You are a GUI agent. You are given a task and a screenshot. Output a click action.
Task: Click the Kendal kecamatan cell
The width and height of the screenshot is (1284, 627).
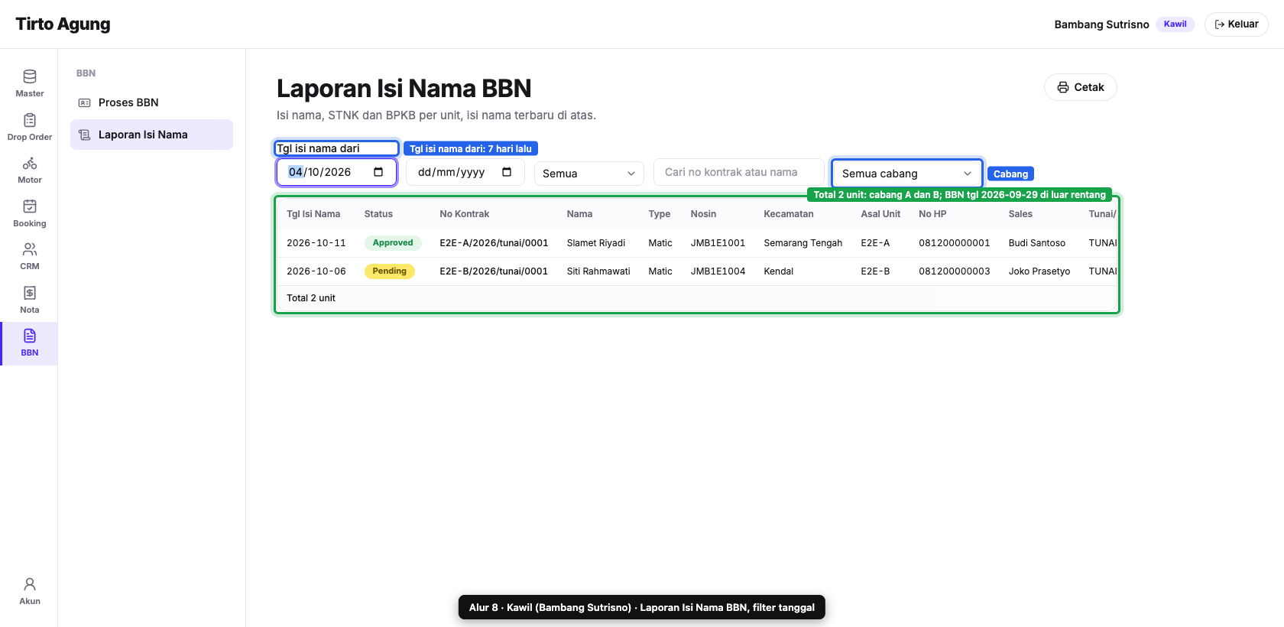[x=779, y=271]
